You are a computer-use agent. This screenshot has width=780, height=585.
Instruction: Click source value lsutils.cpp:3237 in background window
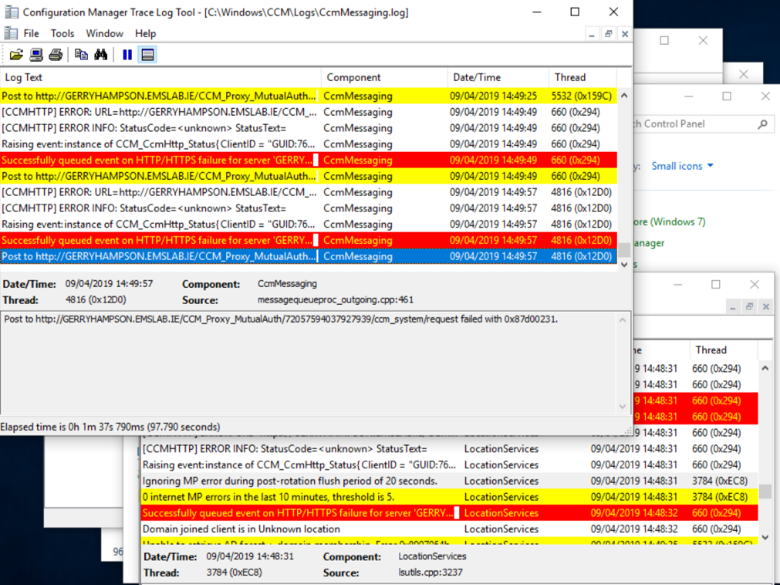(x=431, y=572)
